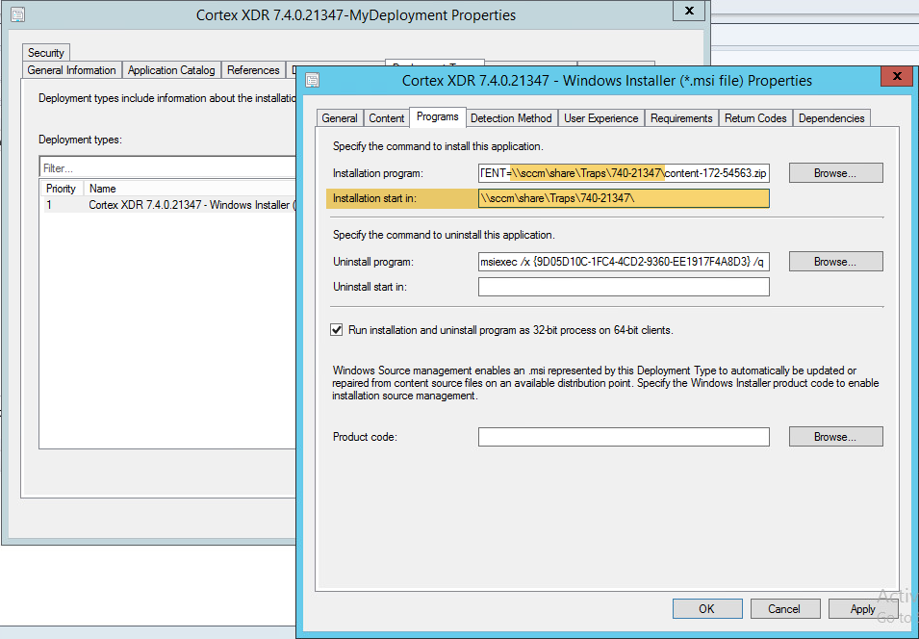Browse for the product code
Image resolution: width=919 pixels, height=639 pixels.
[x=835, y=437]
